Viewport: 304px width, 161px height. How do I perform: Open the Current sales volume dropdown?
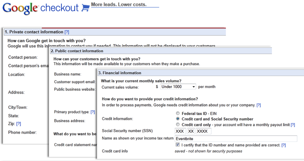click(178, 87)
